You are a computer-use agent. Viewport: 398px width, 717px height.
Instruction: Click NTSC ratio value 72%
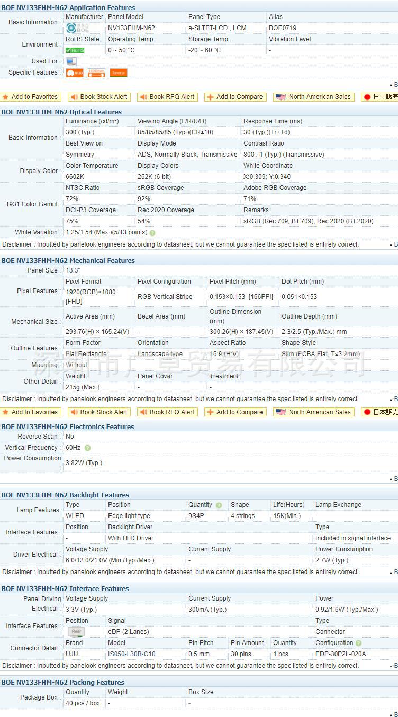(72, 199)
